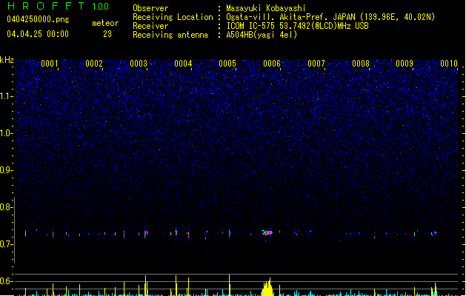The height and width of the screenshot is (296, 466).
Task: Click time marker 0009
Action: pos(405,64)
